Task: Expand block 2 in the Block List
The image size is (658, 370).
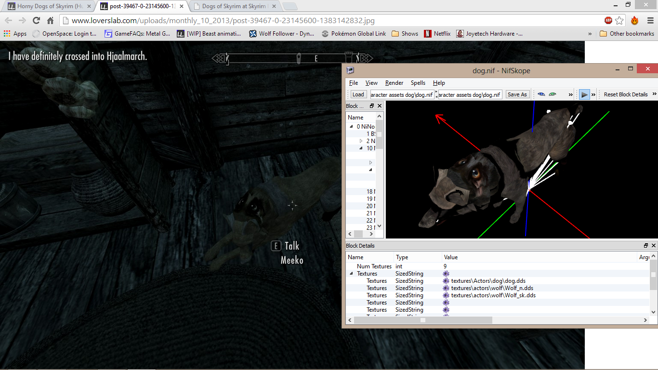Action: coord(361,141)
